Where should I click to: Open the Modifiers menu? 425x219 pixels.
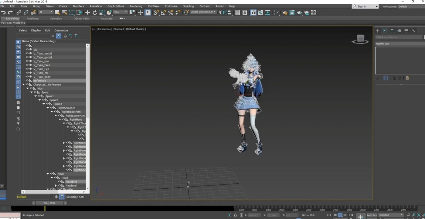tap(78, 6)
